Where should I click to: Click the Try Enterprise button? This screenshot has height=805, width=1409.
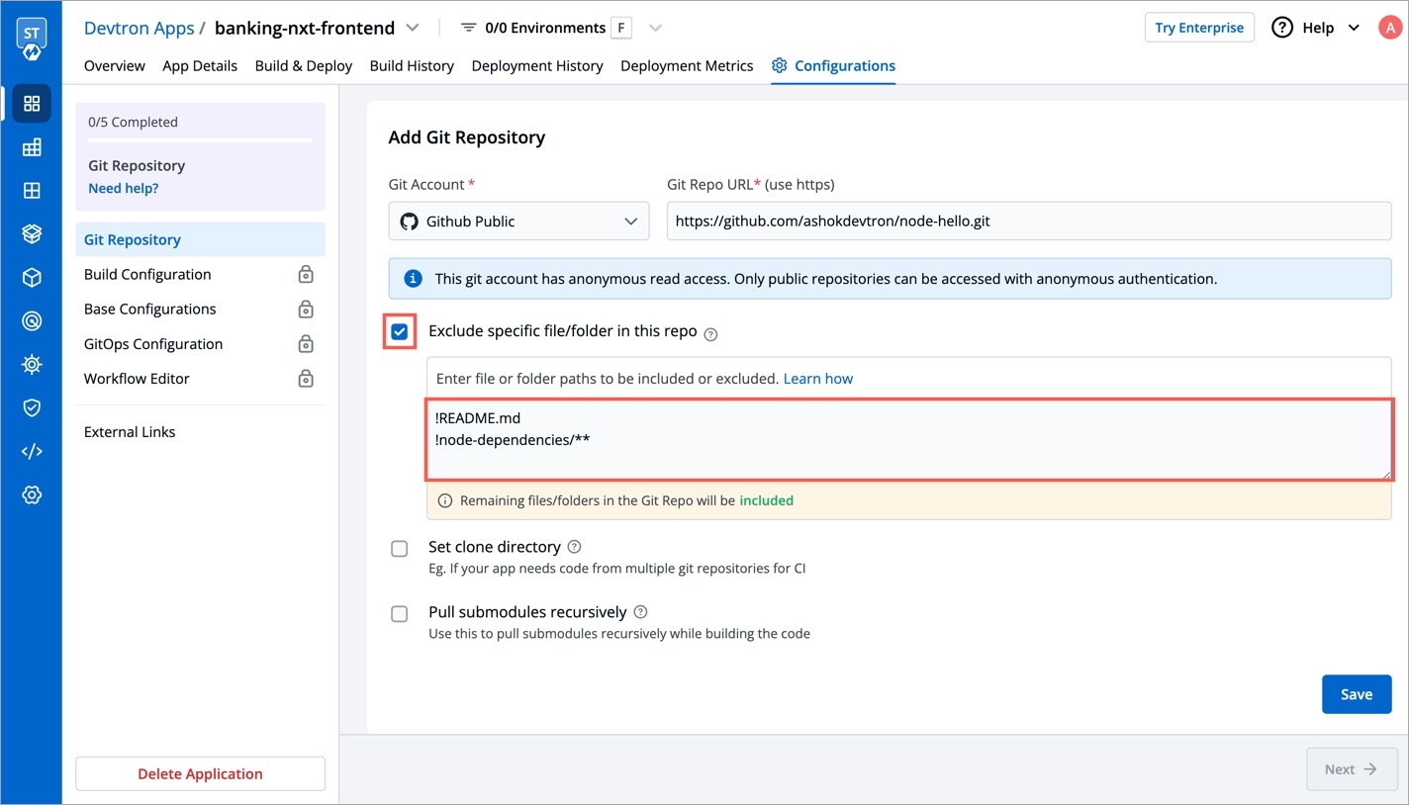1199,28
